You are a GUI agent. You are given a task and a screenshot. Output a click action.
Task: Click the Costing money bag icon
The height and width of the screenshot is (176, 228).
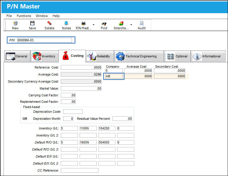pyautogui.click(x=66, y=56)
